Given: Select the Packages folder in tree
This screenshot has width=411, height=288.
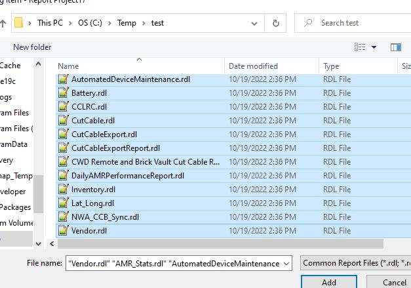Looking at the screenshot, I should [15, 207].
